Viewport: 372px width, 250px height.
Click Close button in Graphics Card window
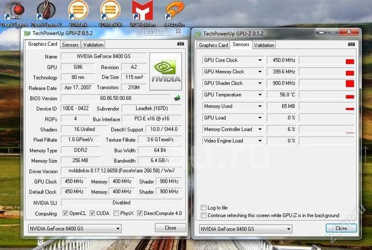pos(170,228)
